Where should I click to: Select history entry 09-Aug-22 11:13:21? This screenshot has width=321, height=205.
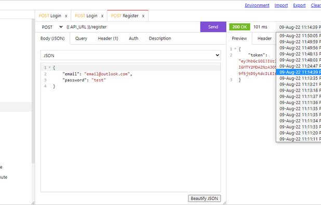pyautogui.click(x=299, y=84)
